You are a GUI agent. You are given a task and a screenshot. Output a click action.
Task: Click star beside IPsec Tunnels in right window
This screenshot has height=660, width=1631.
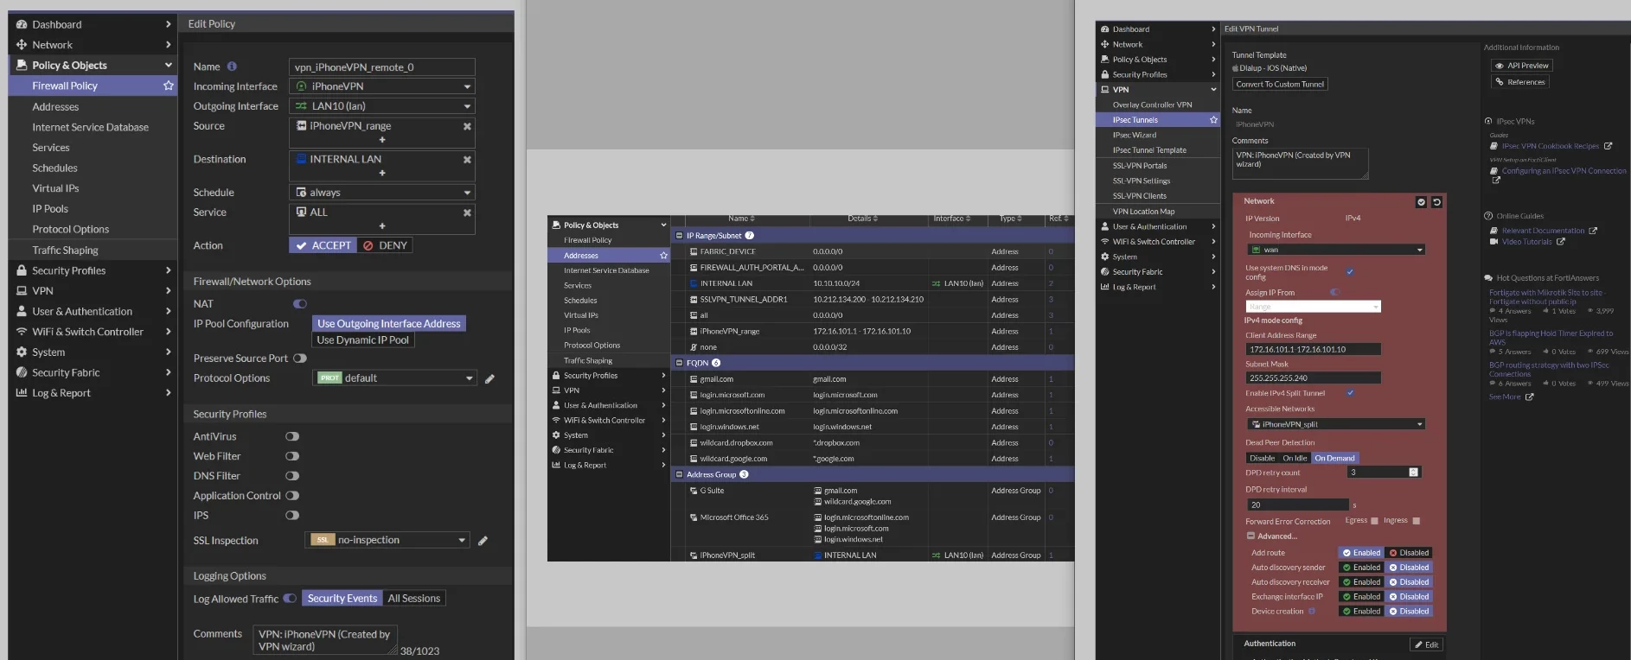point(1213,120)
